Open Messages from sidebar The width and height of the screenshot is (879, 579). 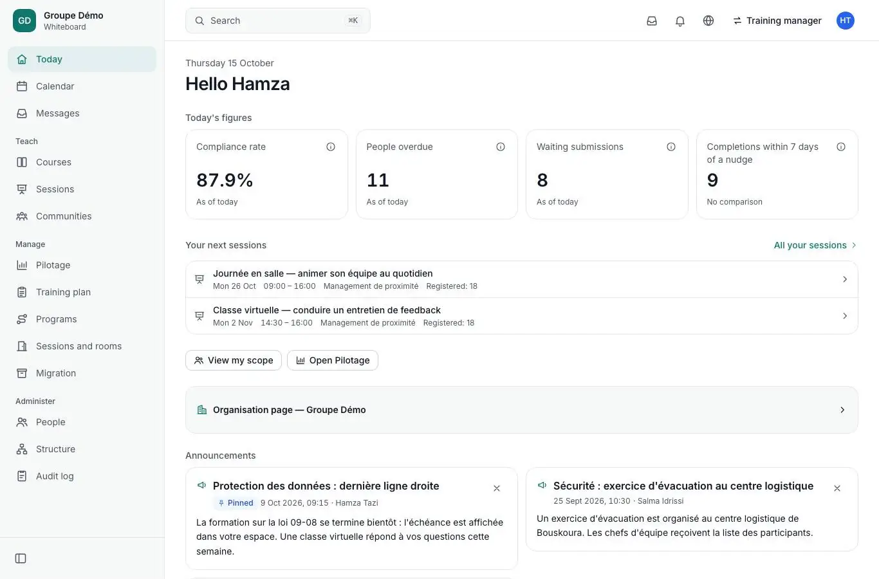(82, 113)
